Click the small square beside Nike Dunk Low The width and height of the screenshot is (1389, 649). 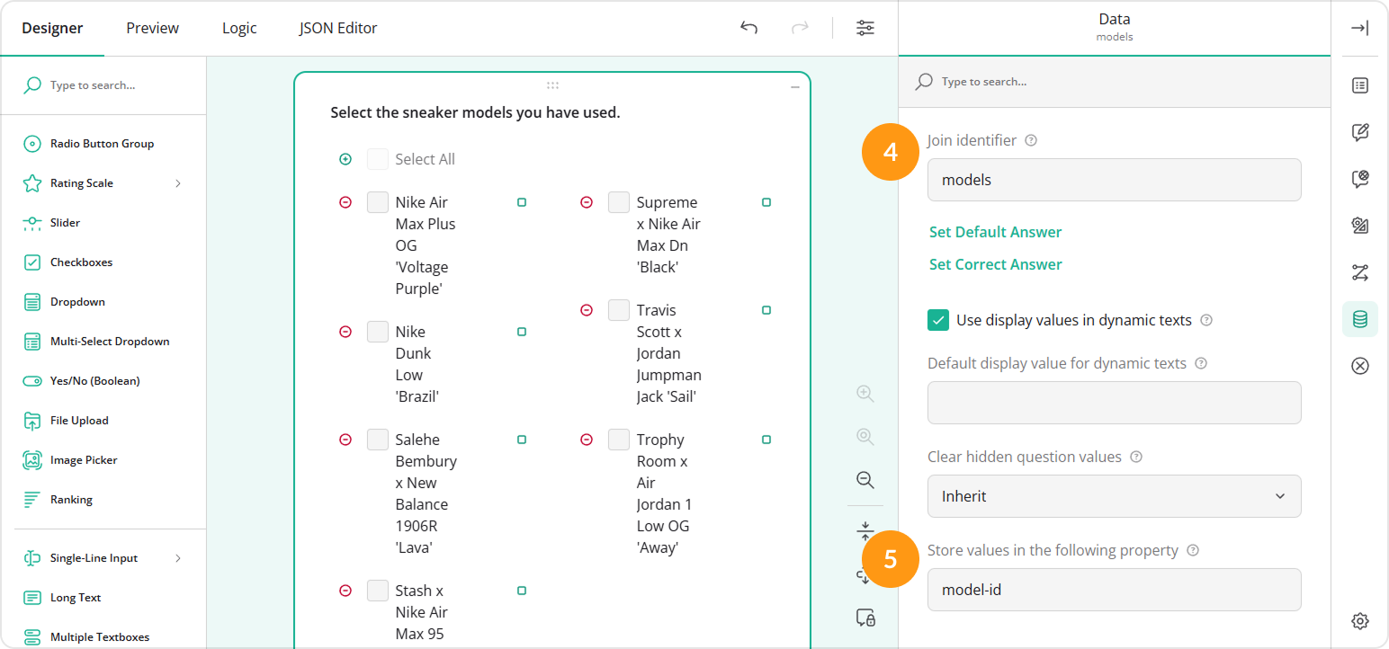tap(522, 332)
